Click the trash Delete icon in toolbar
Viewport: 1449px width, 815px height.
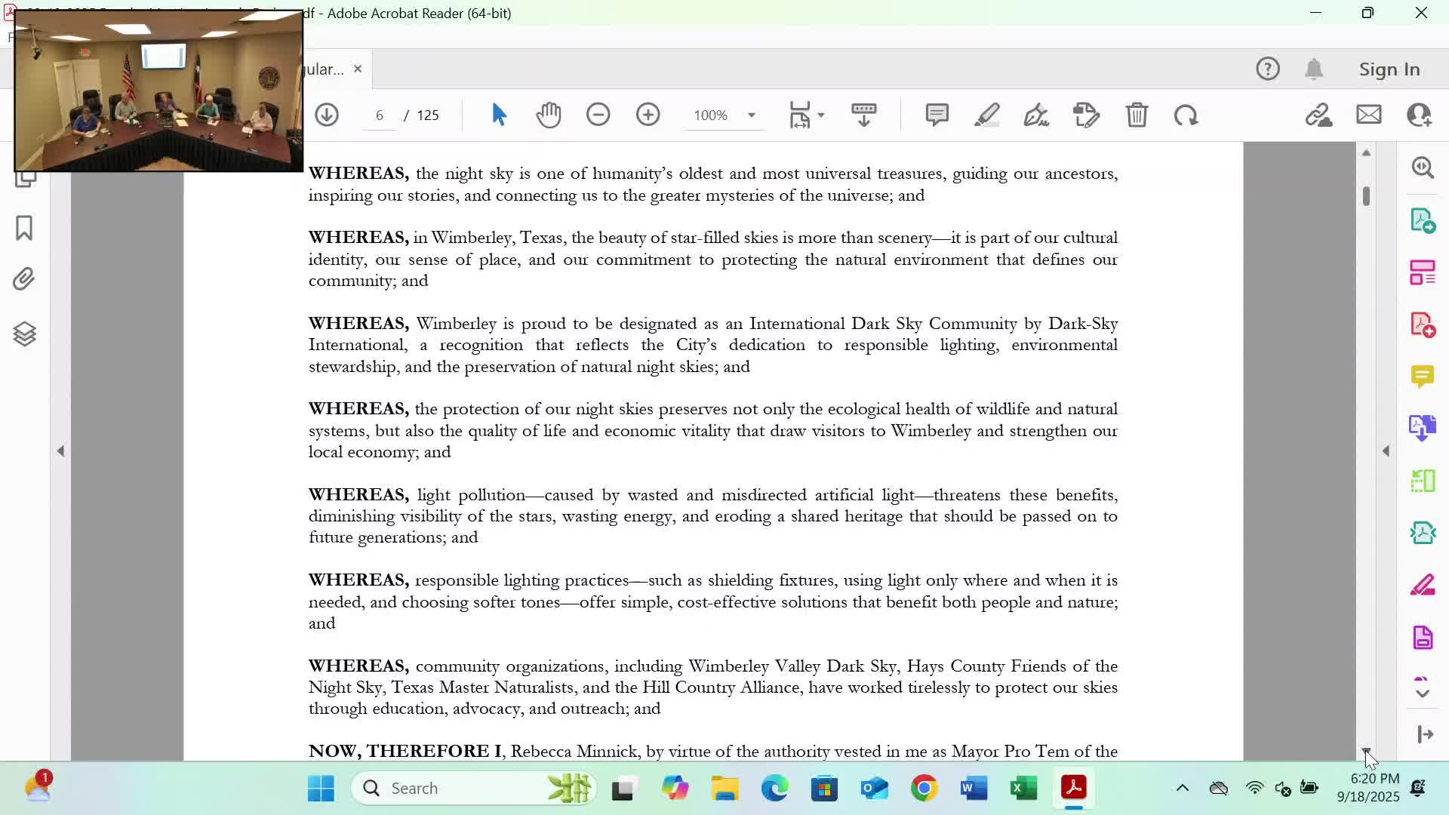[1137, 115]
